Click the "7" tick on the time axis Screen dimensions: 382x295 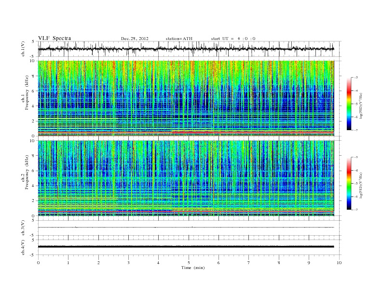pos(249,263)
